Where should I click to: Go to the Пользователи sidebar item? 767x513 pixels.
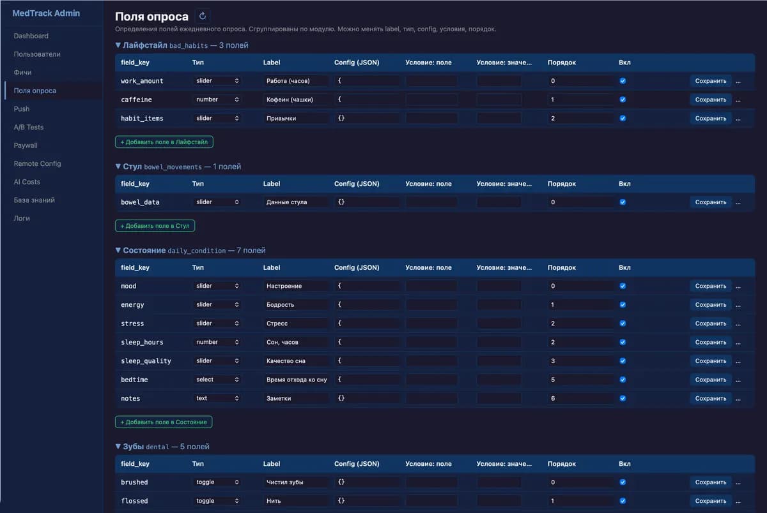[x=37, y=54]
